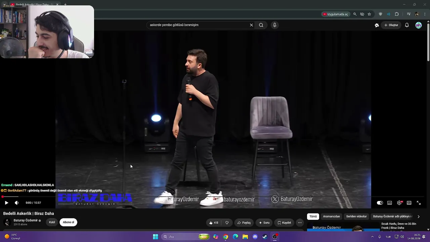Open the Windows Start menu
The image size is (430, 242).
[156, 237]
